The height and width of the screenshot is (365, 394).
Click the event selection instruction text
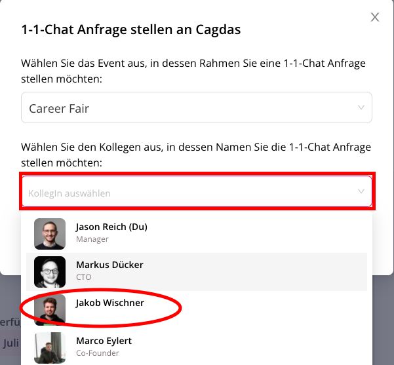(x=193, y=71)
